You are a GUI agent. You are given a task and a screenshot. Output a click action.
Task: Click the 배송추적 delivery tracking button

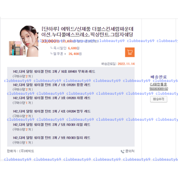[x=159, y=99]
